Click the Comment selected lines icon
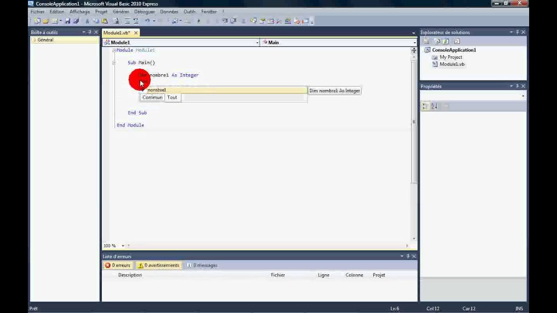 tap(127, 21)
